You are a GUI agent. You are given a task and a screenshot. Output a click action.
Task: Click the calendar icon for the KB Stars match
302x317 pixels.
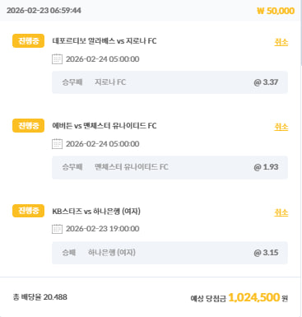[x=57, y=229]
